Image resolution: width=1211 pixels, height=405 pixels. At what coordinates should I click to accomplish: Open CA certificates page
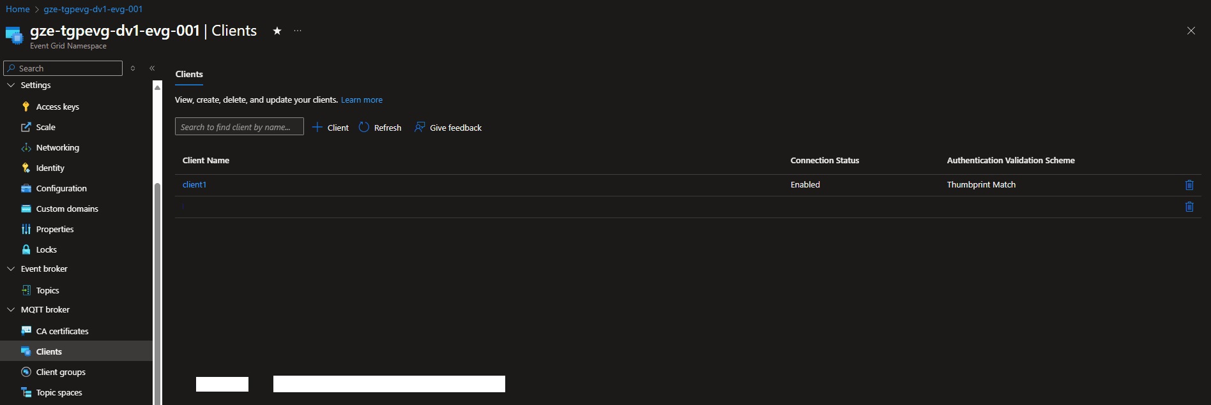point(62,331)
